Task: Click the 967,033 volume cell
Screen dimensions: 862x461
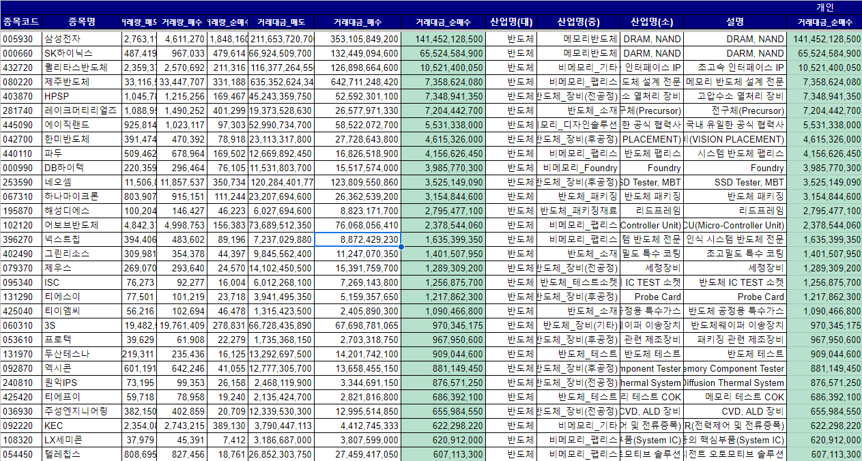Action: pos(182,53)
